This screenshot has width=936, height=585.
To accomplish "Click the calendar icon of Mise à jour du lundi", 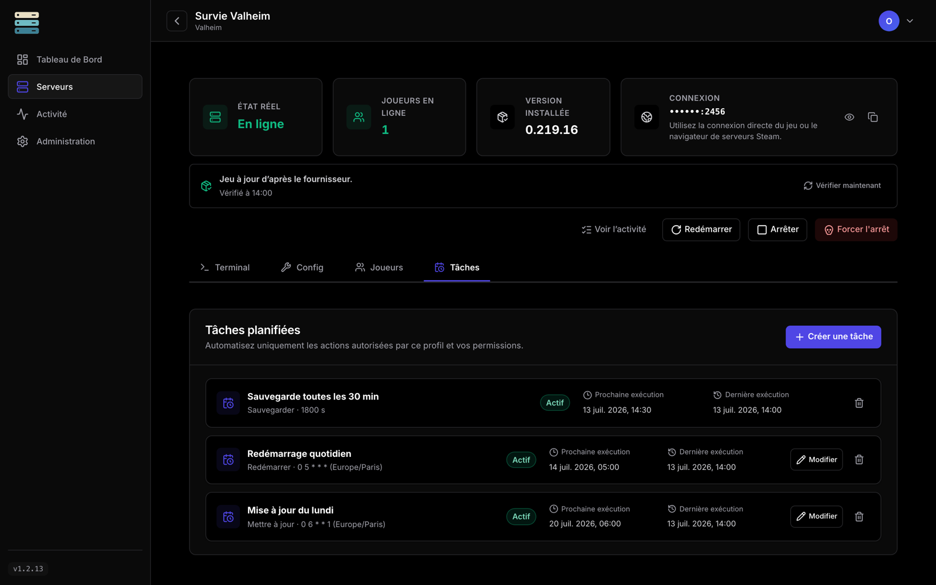I will [228, 517].
